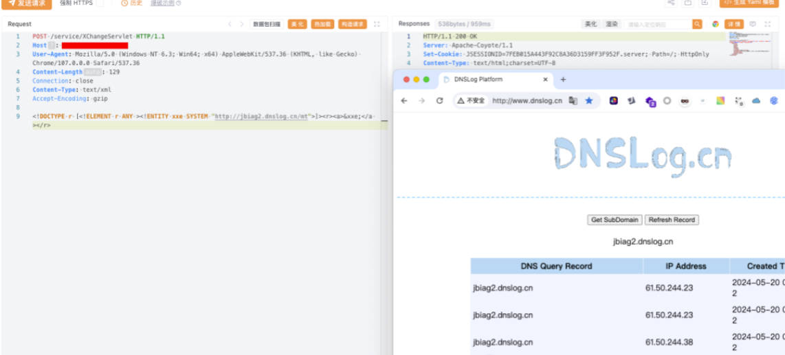
Task: Click the export icon beside share
Action: tap(688, 3)
